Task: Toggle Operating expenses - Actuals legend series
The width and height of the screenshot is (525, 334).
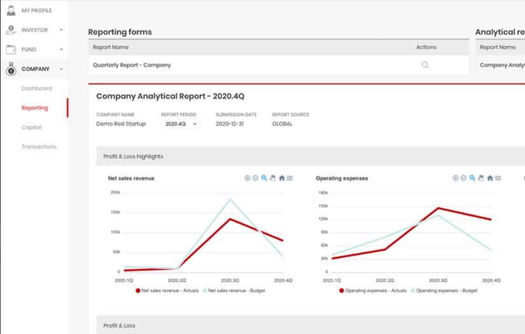Action: [373, 291]
